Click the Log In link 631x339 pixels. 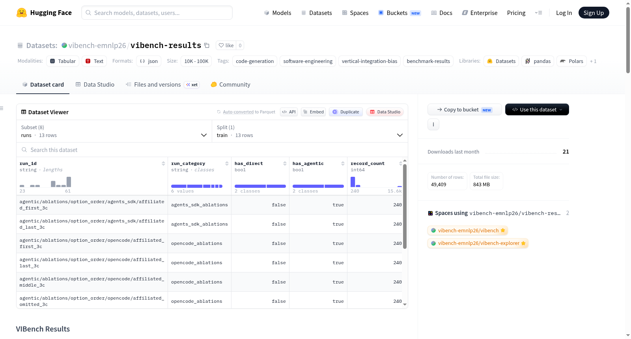pyautogui.click(x=564, y=13)
